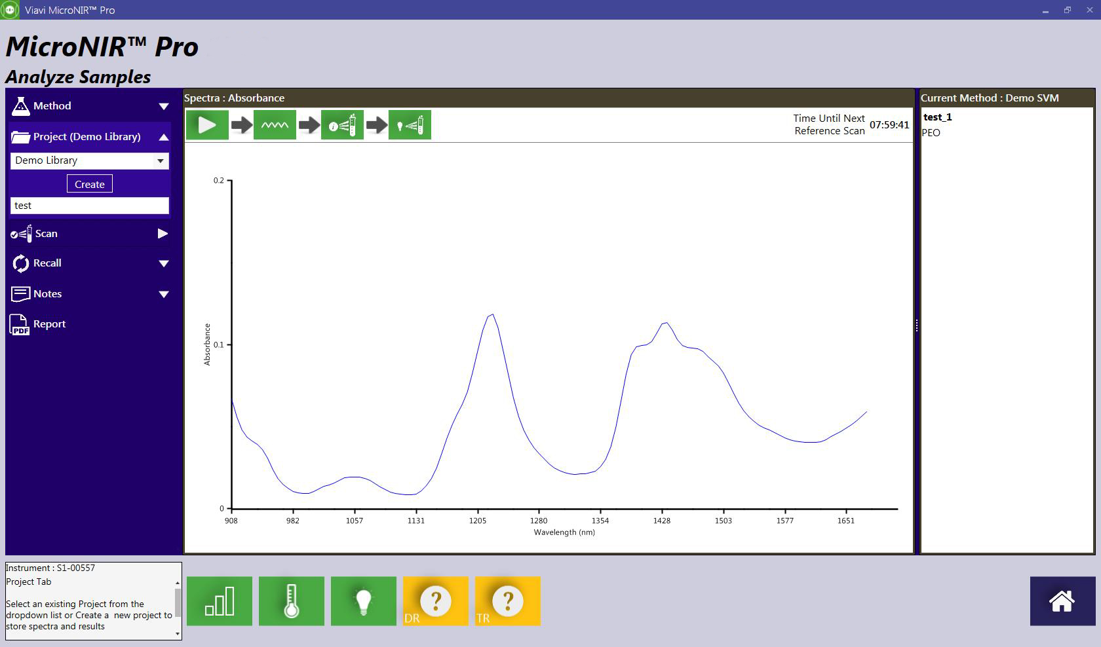Screen dimensions: 1101x647
Task: Click the Current Method : Demo SVM header
Action: click(x=990, y=98)
